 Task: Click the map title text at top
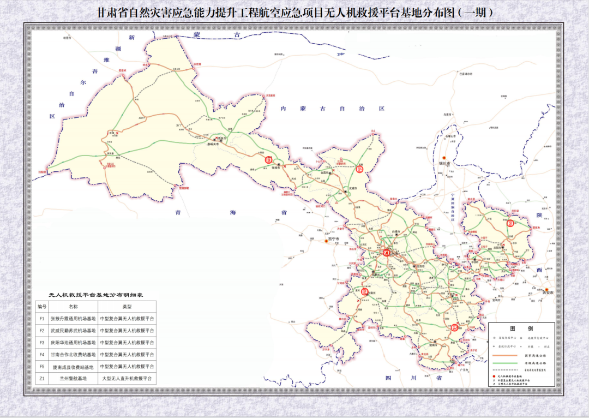294,12
